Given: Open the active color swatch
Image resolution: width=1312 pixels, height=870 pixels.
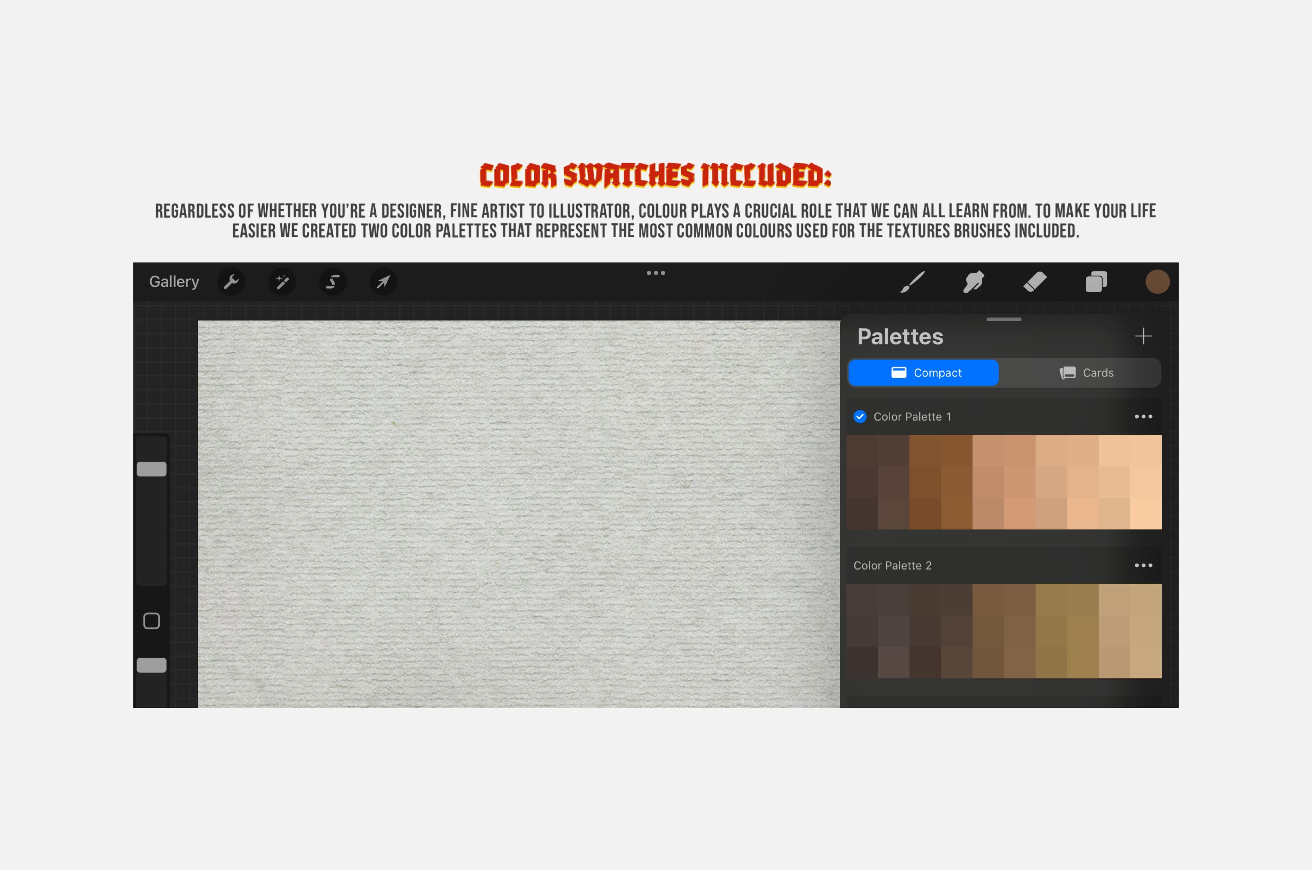Looking at the screenshot, I should pos(1157,282).
